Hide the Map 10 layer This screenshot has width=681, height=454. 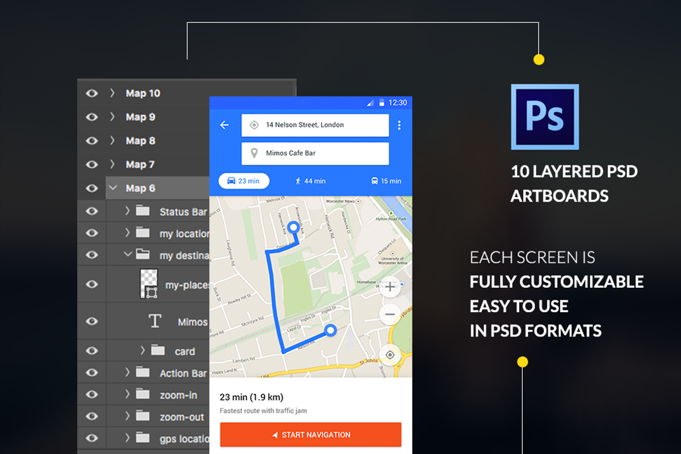coord(92,93)
